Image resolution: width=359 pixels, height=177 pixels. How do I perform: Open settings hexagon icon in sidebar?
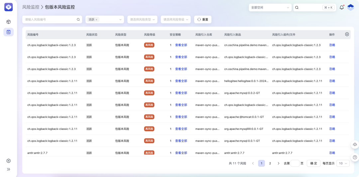click(x=9, y=161)
